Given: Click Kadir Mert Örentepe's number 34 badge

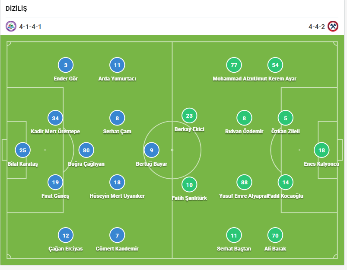Looking at the screenshot, I should 55,118.
